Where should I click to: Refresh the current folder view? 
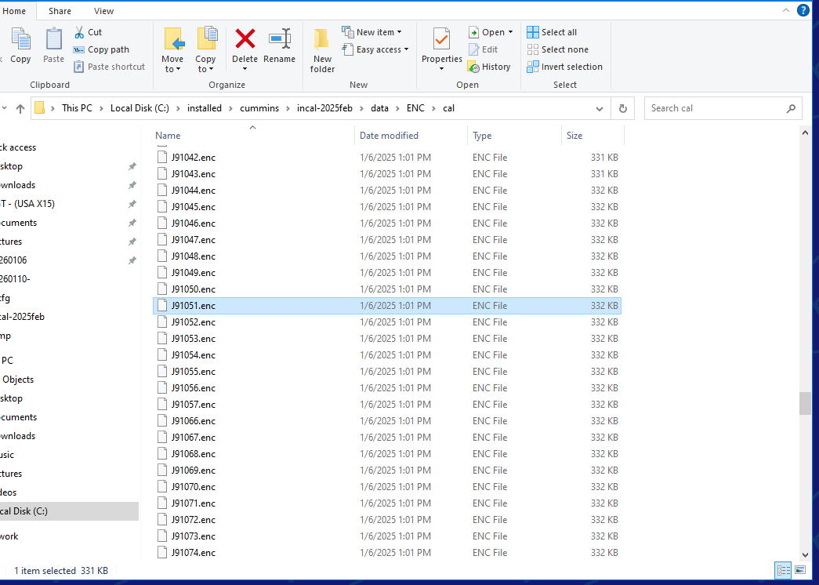tap(623, 108)
